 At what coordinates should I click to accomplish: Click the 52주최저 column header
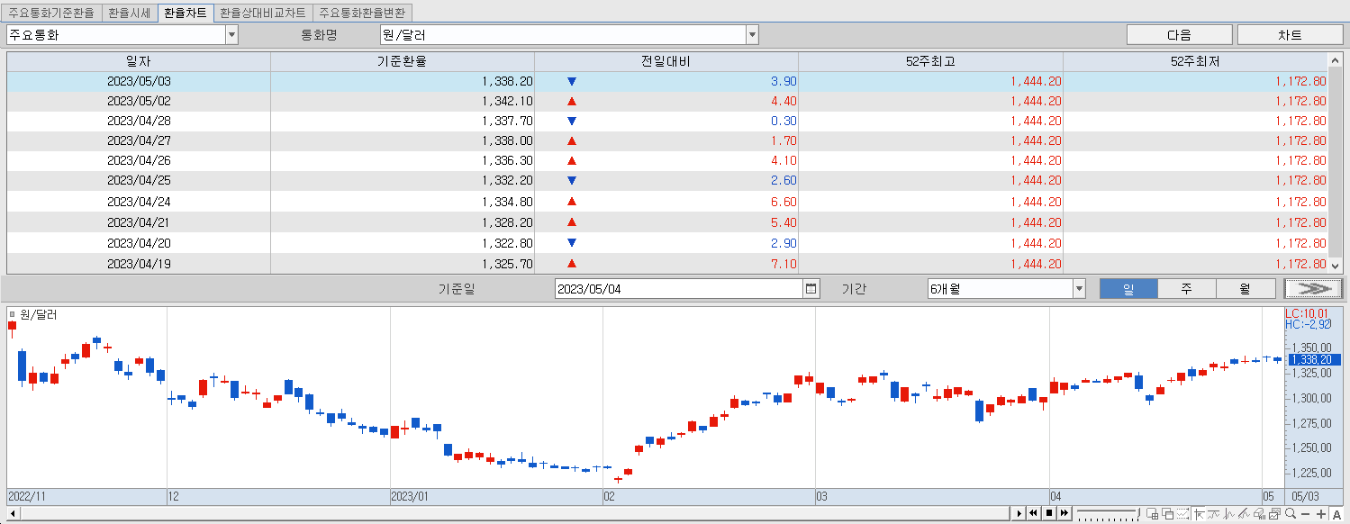tap(1196, 61)
